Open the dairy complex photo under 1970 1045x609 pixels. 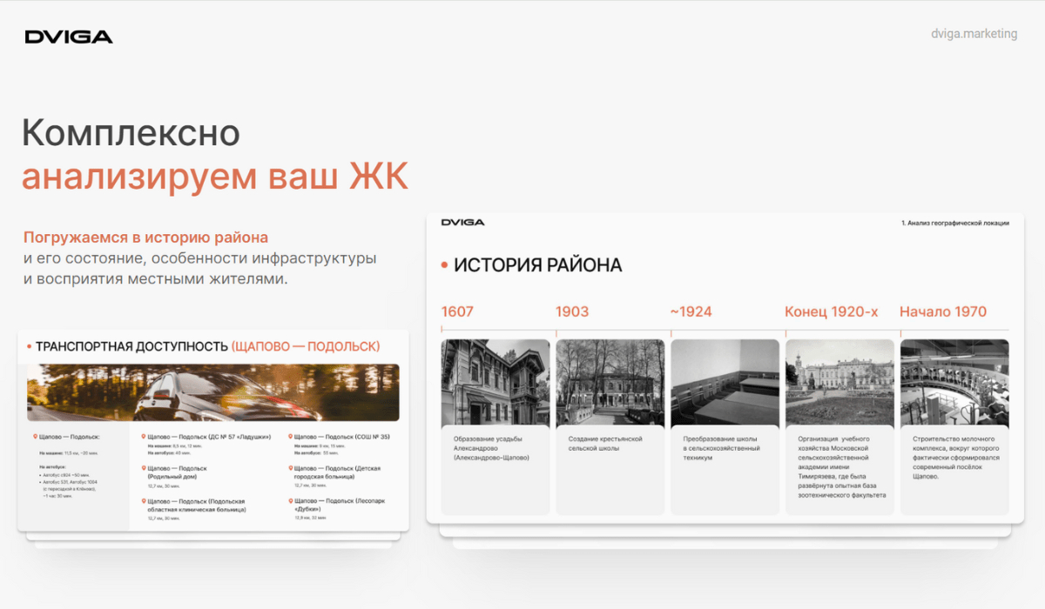coord(954,382)
